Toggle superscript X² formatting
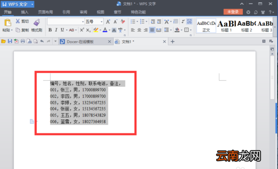Viewport: 278px width, 169px height. [82, 30]
